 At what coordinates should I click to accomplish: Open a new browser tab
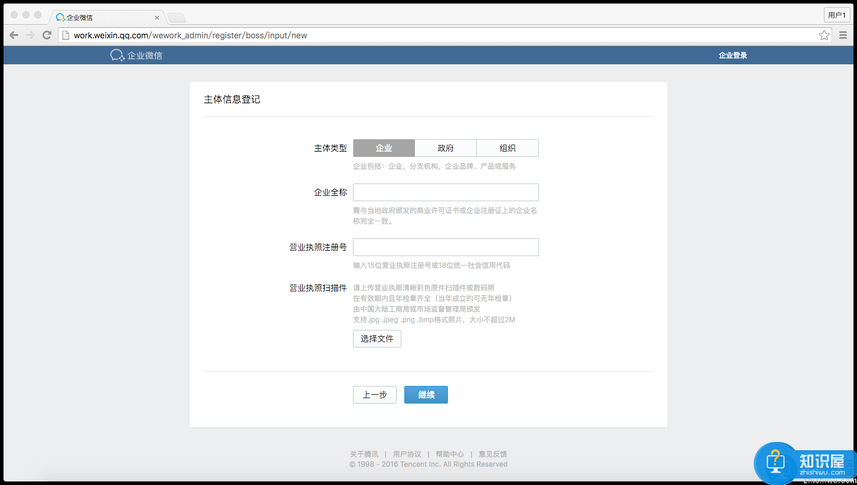[x=176, y=18]
